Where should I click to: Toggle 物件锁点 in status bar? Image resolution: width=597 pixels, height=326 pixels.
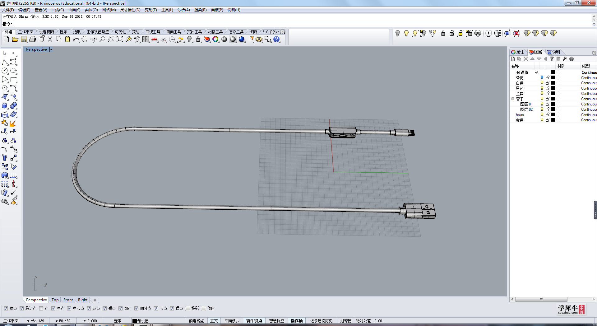tap(254, 321)
